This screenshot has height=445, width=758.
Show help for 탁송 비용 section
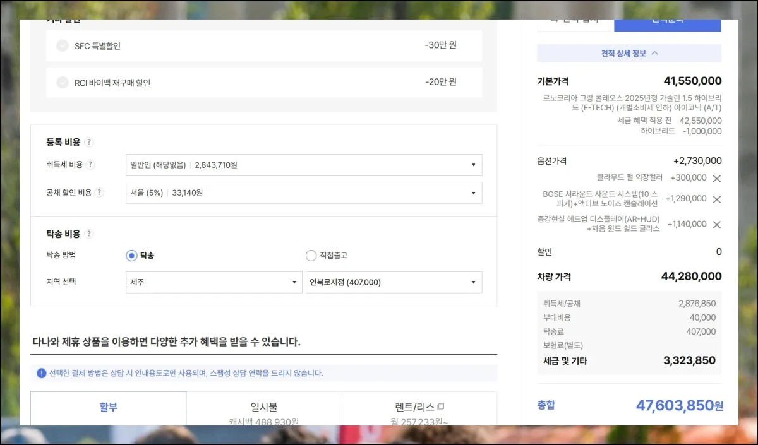click(89, 234)
